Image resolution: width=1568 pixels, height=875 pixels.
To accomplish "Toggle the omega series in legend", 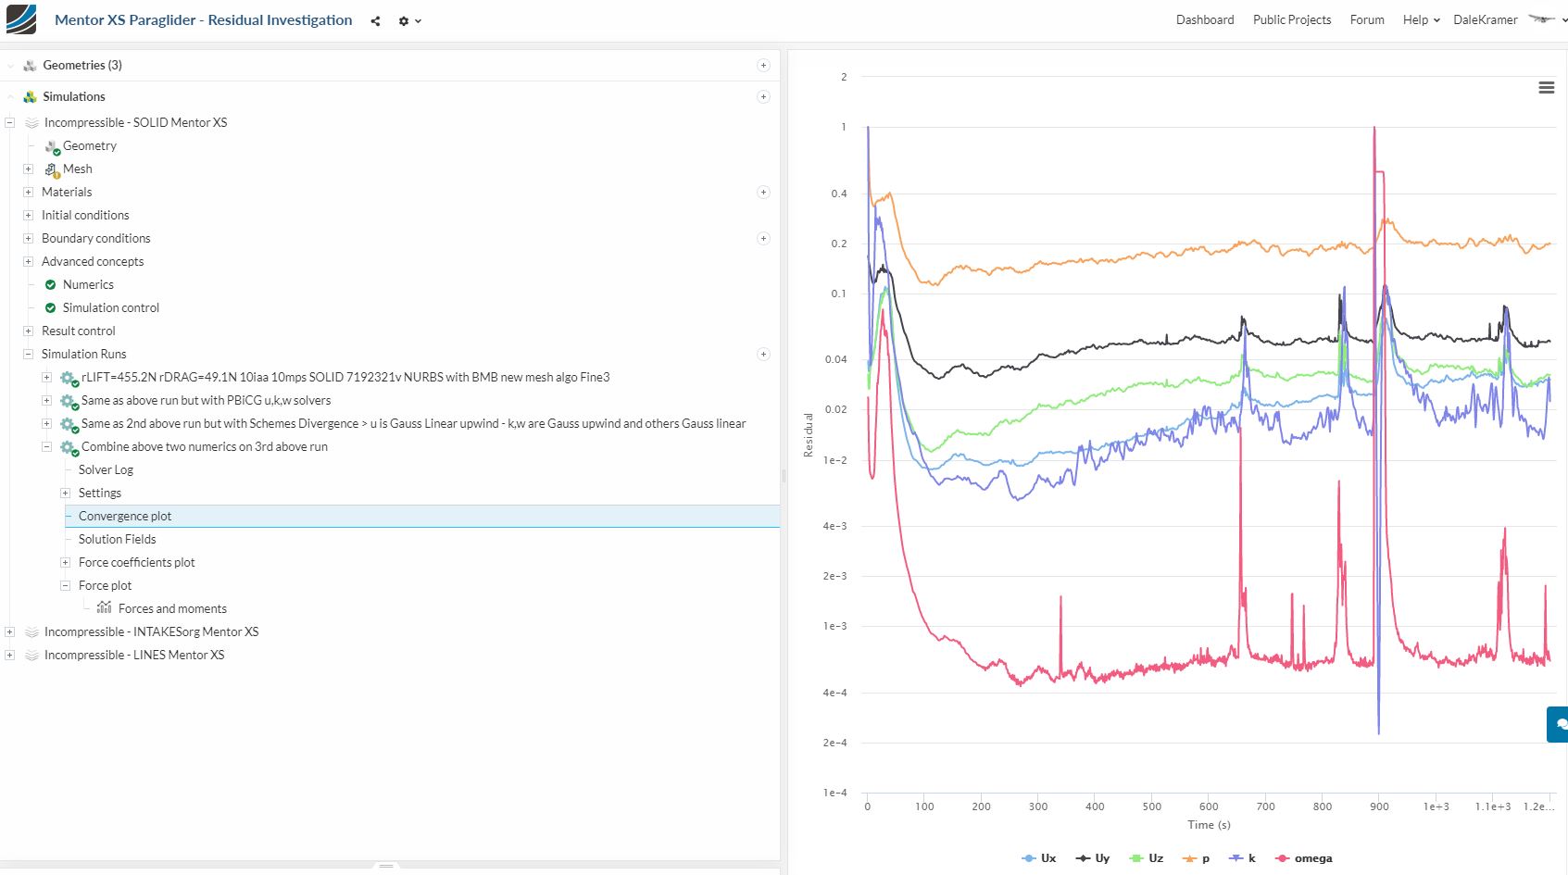I will 1304,858.
